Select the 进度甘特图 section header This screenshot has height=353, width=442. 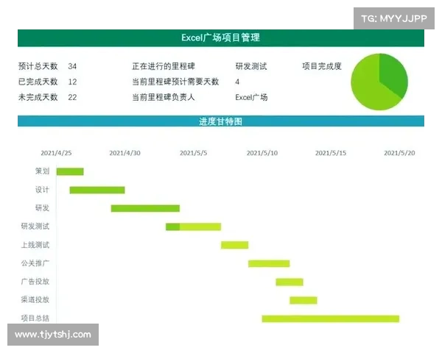[x=220, y=121]
